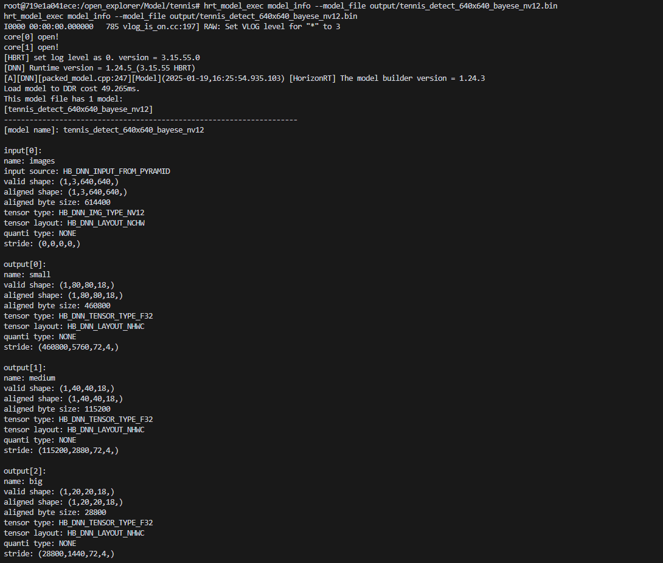The width and height of the screenshot is (663, 563).
Task: Click the 'core[1] open!' log line
Action: pos(31,47)
